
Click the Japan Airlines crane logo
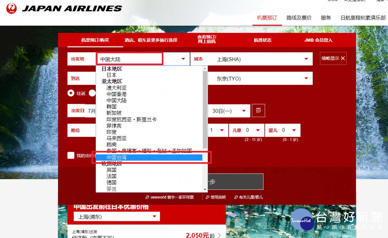pos(12,8)
